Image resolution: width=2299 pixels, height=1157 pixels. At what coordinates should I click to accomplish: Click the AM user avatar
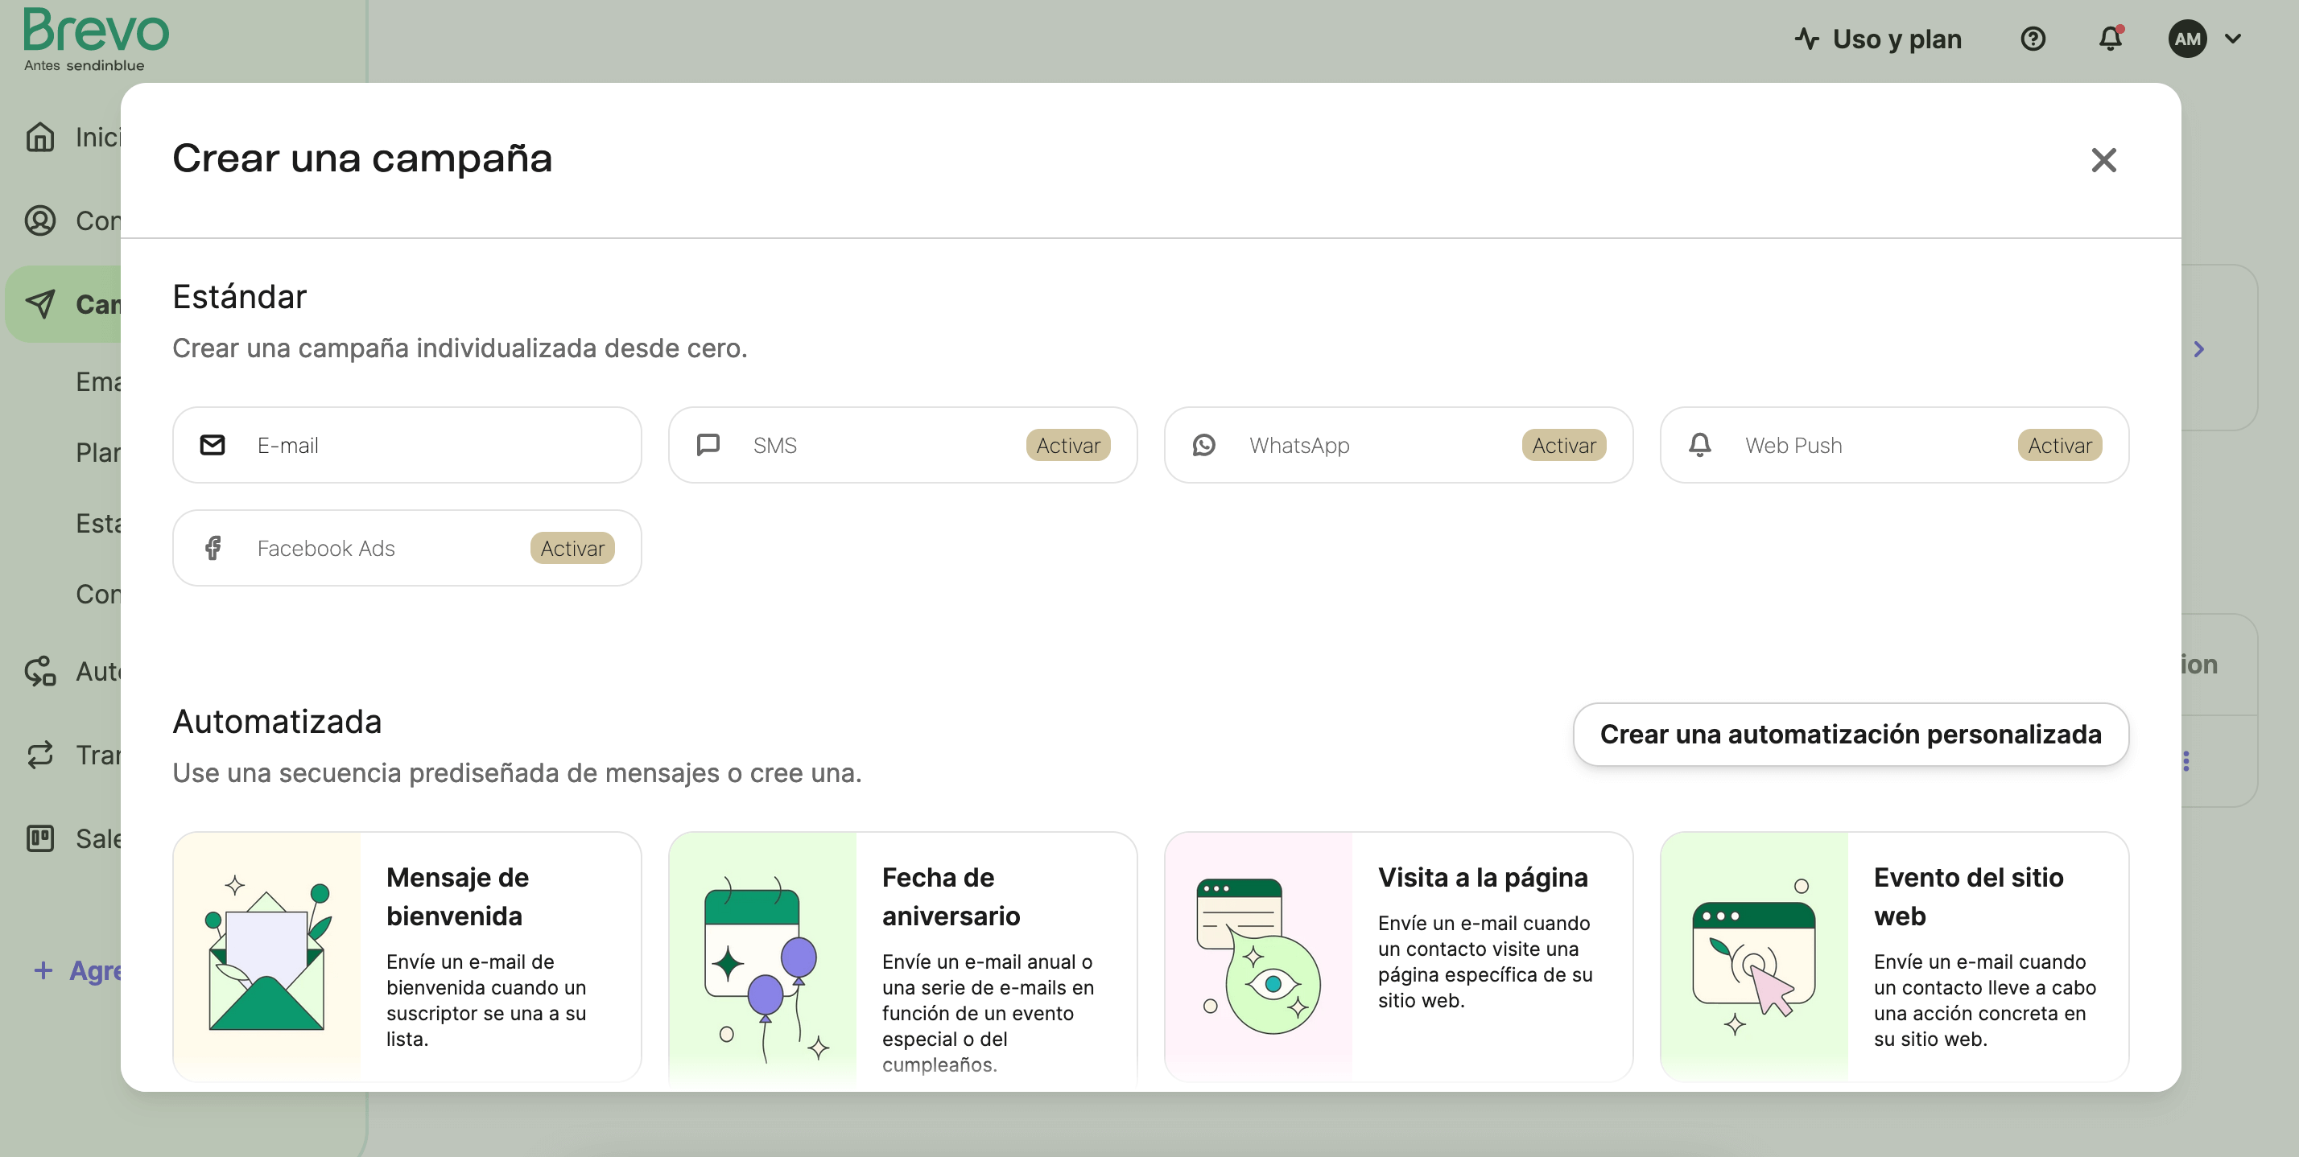click(x=2187, y=39)
